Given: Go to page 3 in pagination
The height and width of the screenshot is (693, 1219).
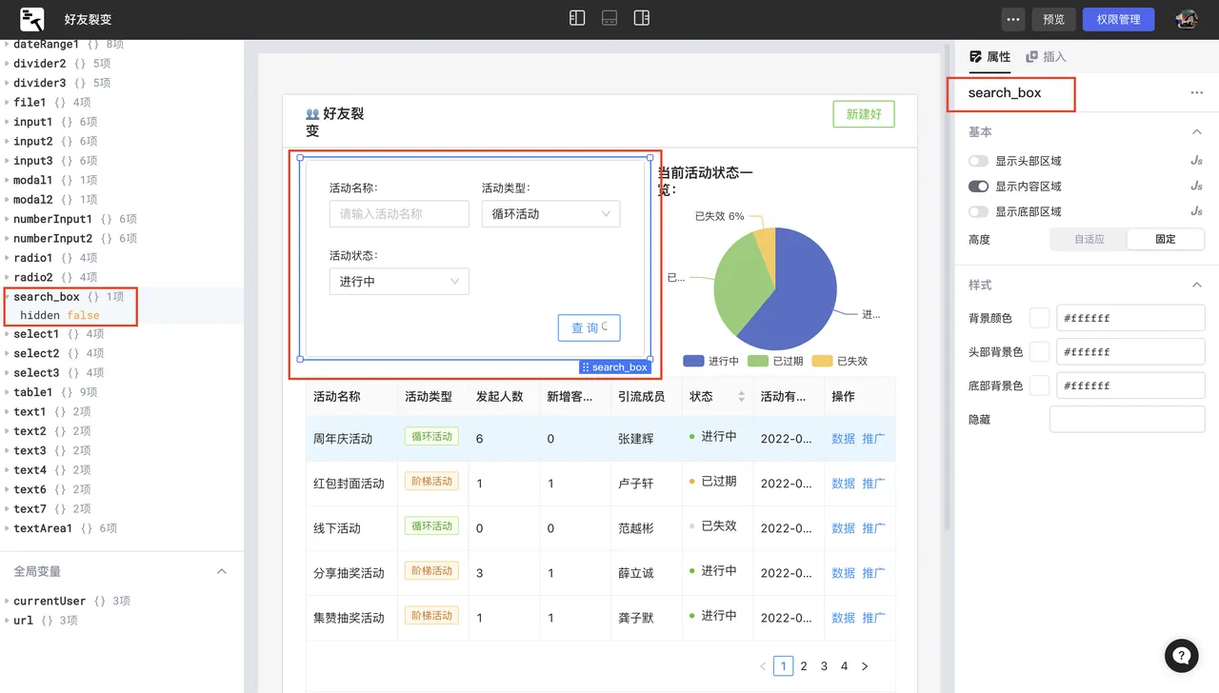Looking at the screenshot, I should [x=825, y=666].
